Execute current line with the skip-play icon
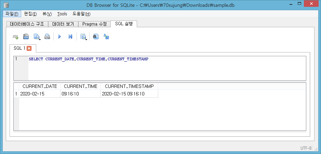The height and width of the screenshot is (154, 321). [x=70, y=37]
